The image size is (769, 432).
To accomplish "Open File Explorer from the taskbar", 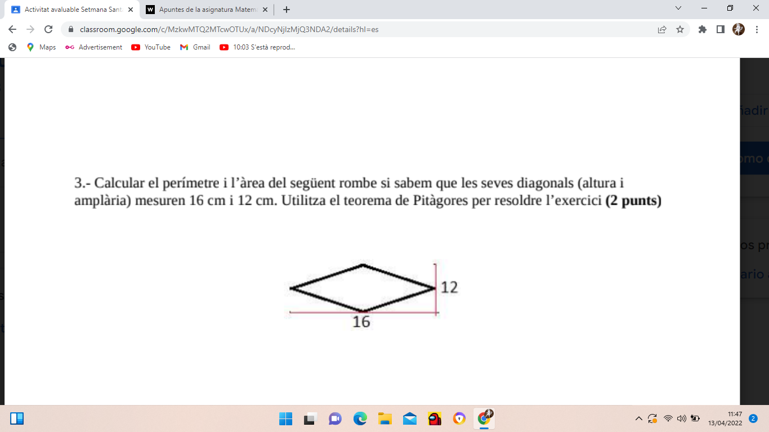I will [384, 418].
